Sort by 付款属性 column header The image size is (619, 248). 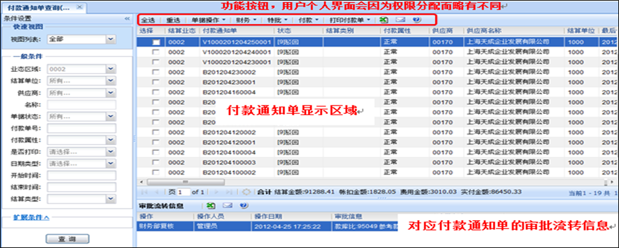(405, 30)
